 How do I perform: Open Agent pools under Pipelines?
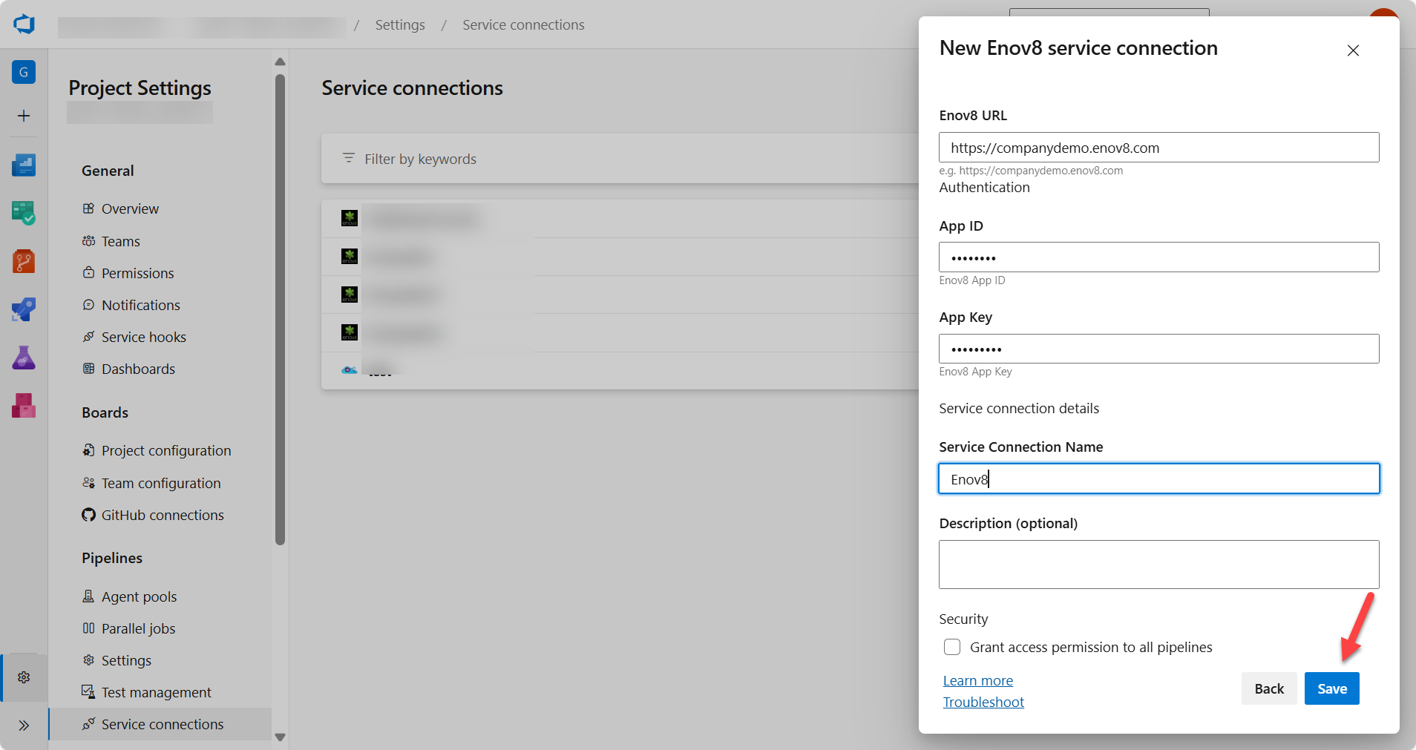tap(140, 596)
